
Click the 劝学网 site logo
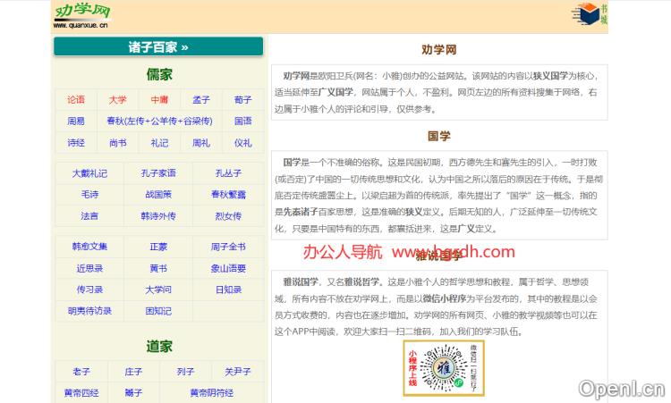point(81,15)
